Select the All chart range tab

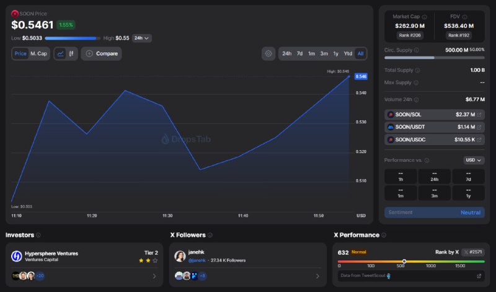click(360, 53)
